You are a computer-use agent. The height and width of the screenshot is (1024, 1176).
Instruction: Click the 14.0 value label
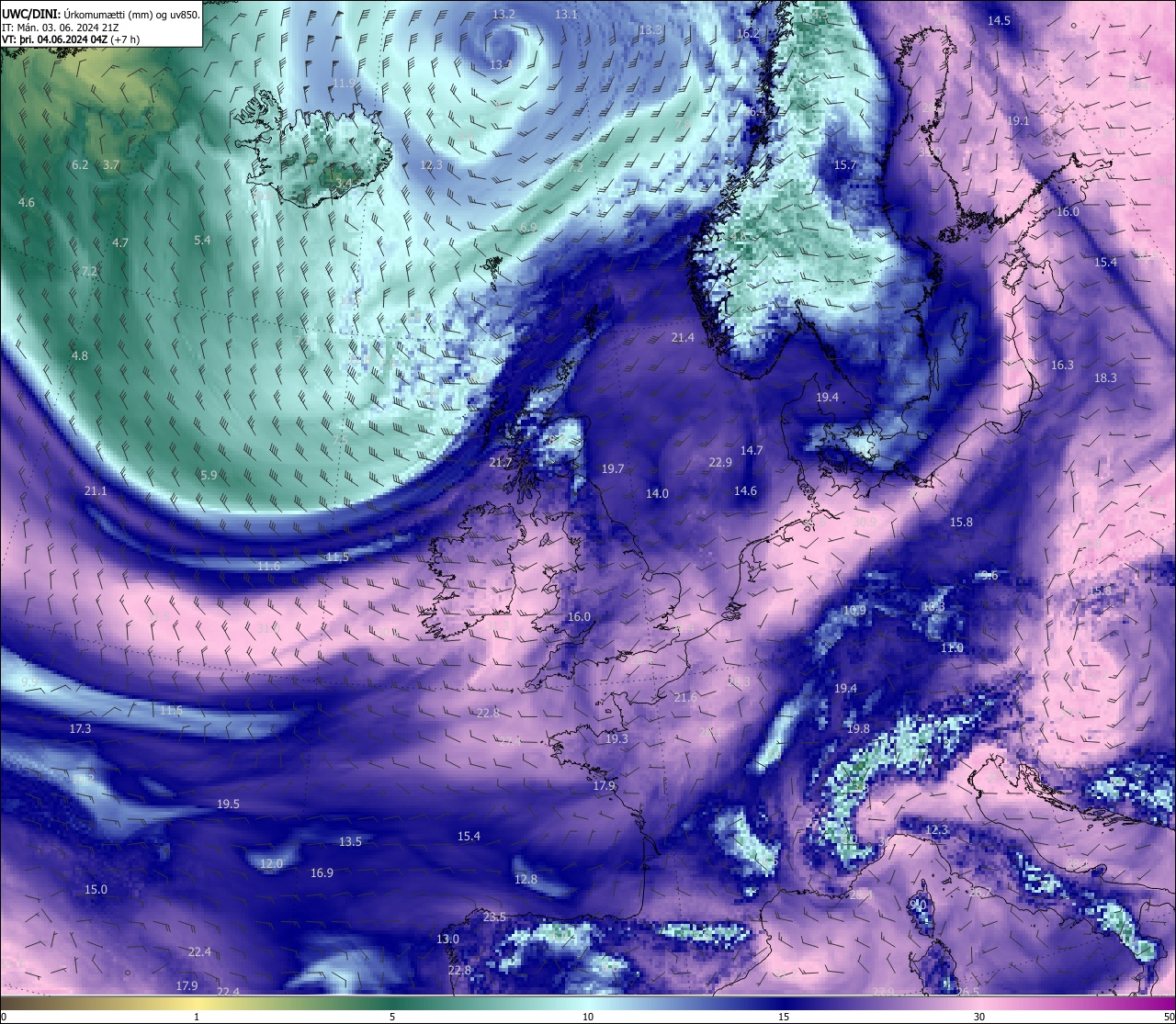tap(657, 493)
